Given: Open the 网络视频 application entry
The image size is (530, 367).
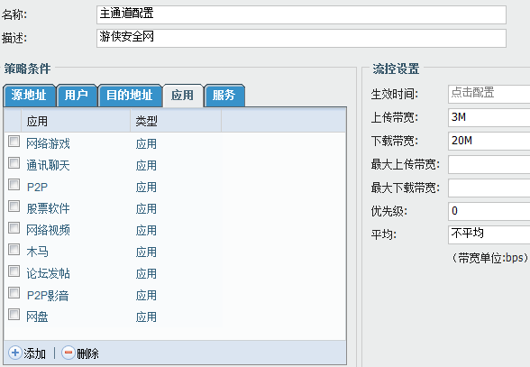Looking at the screenshot, I should click(48, 230).
